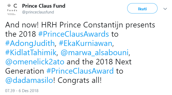Open the #PrinceClausAwards hashtag
This screenshot has height=95, width=172.
pyautogui.click(x=73, y=34)
